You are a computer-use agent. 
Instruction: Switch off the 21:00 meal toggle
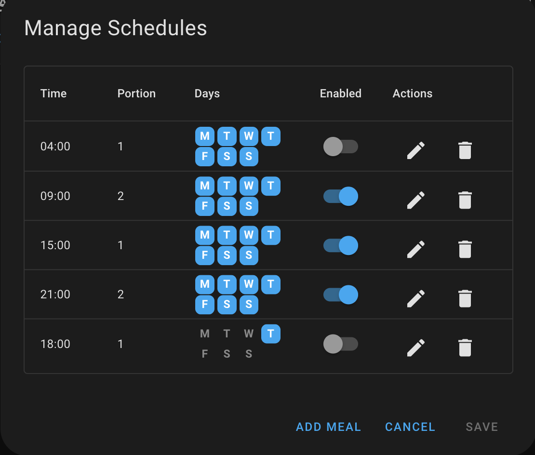coord(340,294)
